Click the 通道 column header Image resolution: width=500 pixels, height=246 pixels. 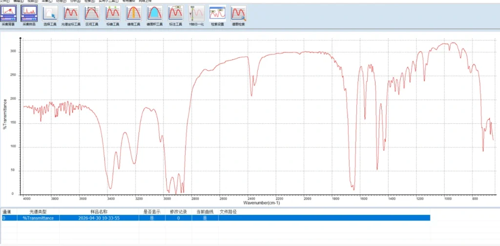coord(7,211)
